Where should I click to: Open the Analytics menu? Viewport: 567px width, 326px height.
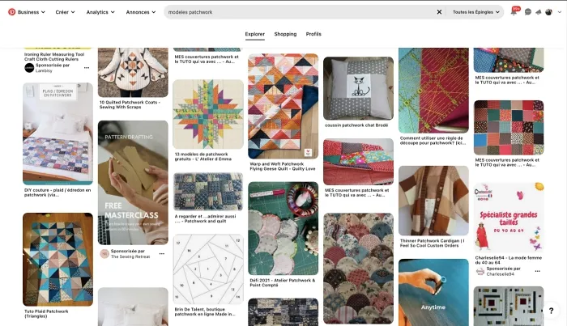pyautogui.click(x=100, y=12)
